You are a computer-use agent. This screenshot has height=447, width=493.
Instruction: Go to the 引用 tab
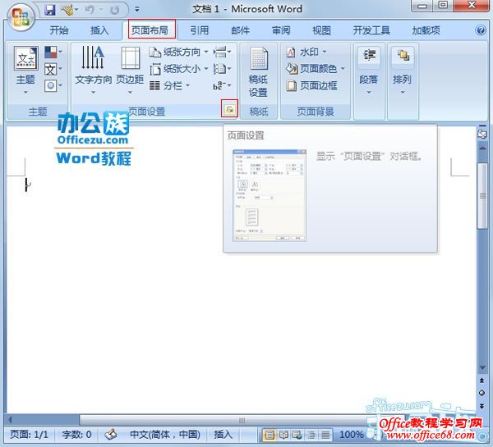pyautogui.click(x=200, y=30)
